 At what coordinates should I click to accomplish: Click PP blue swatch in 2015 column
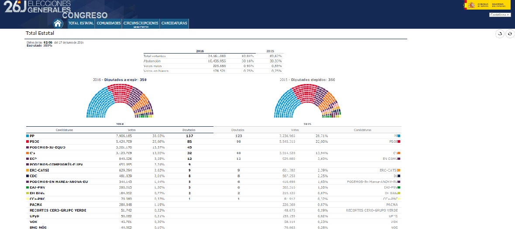(399, 135)
